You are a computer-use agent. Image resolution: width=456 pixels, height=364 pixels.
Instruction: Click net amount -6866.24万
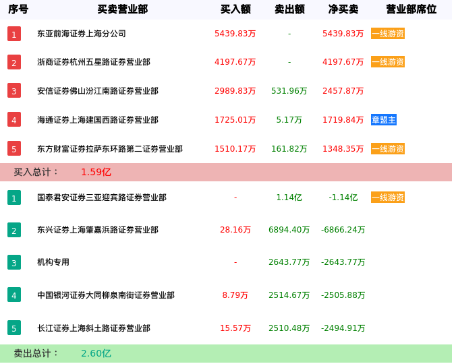pyautogui.click(x=343, y=230)
